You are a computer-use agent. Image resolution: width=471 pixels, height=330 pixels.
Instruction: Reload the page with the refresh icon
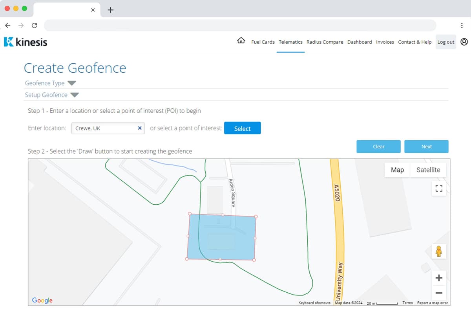[x=35, y=25]
